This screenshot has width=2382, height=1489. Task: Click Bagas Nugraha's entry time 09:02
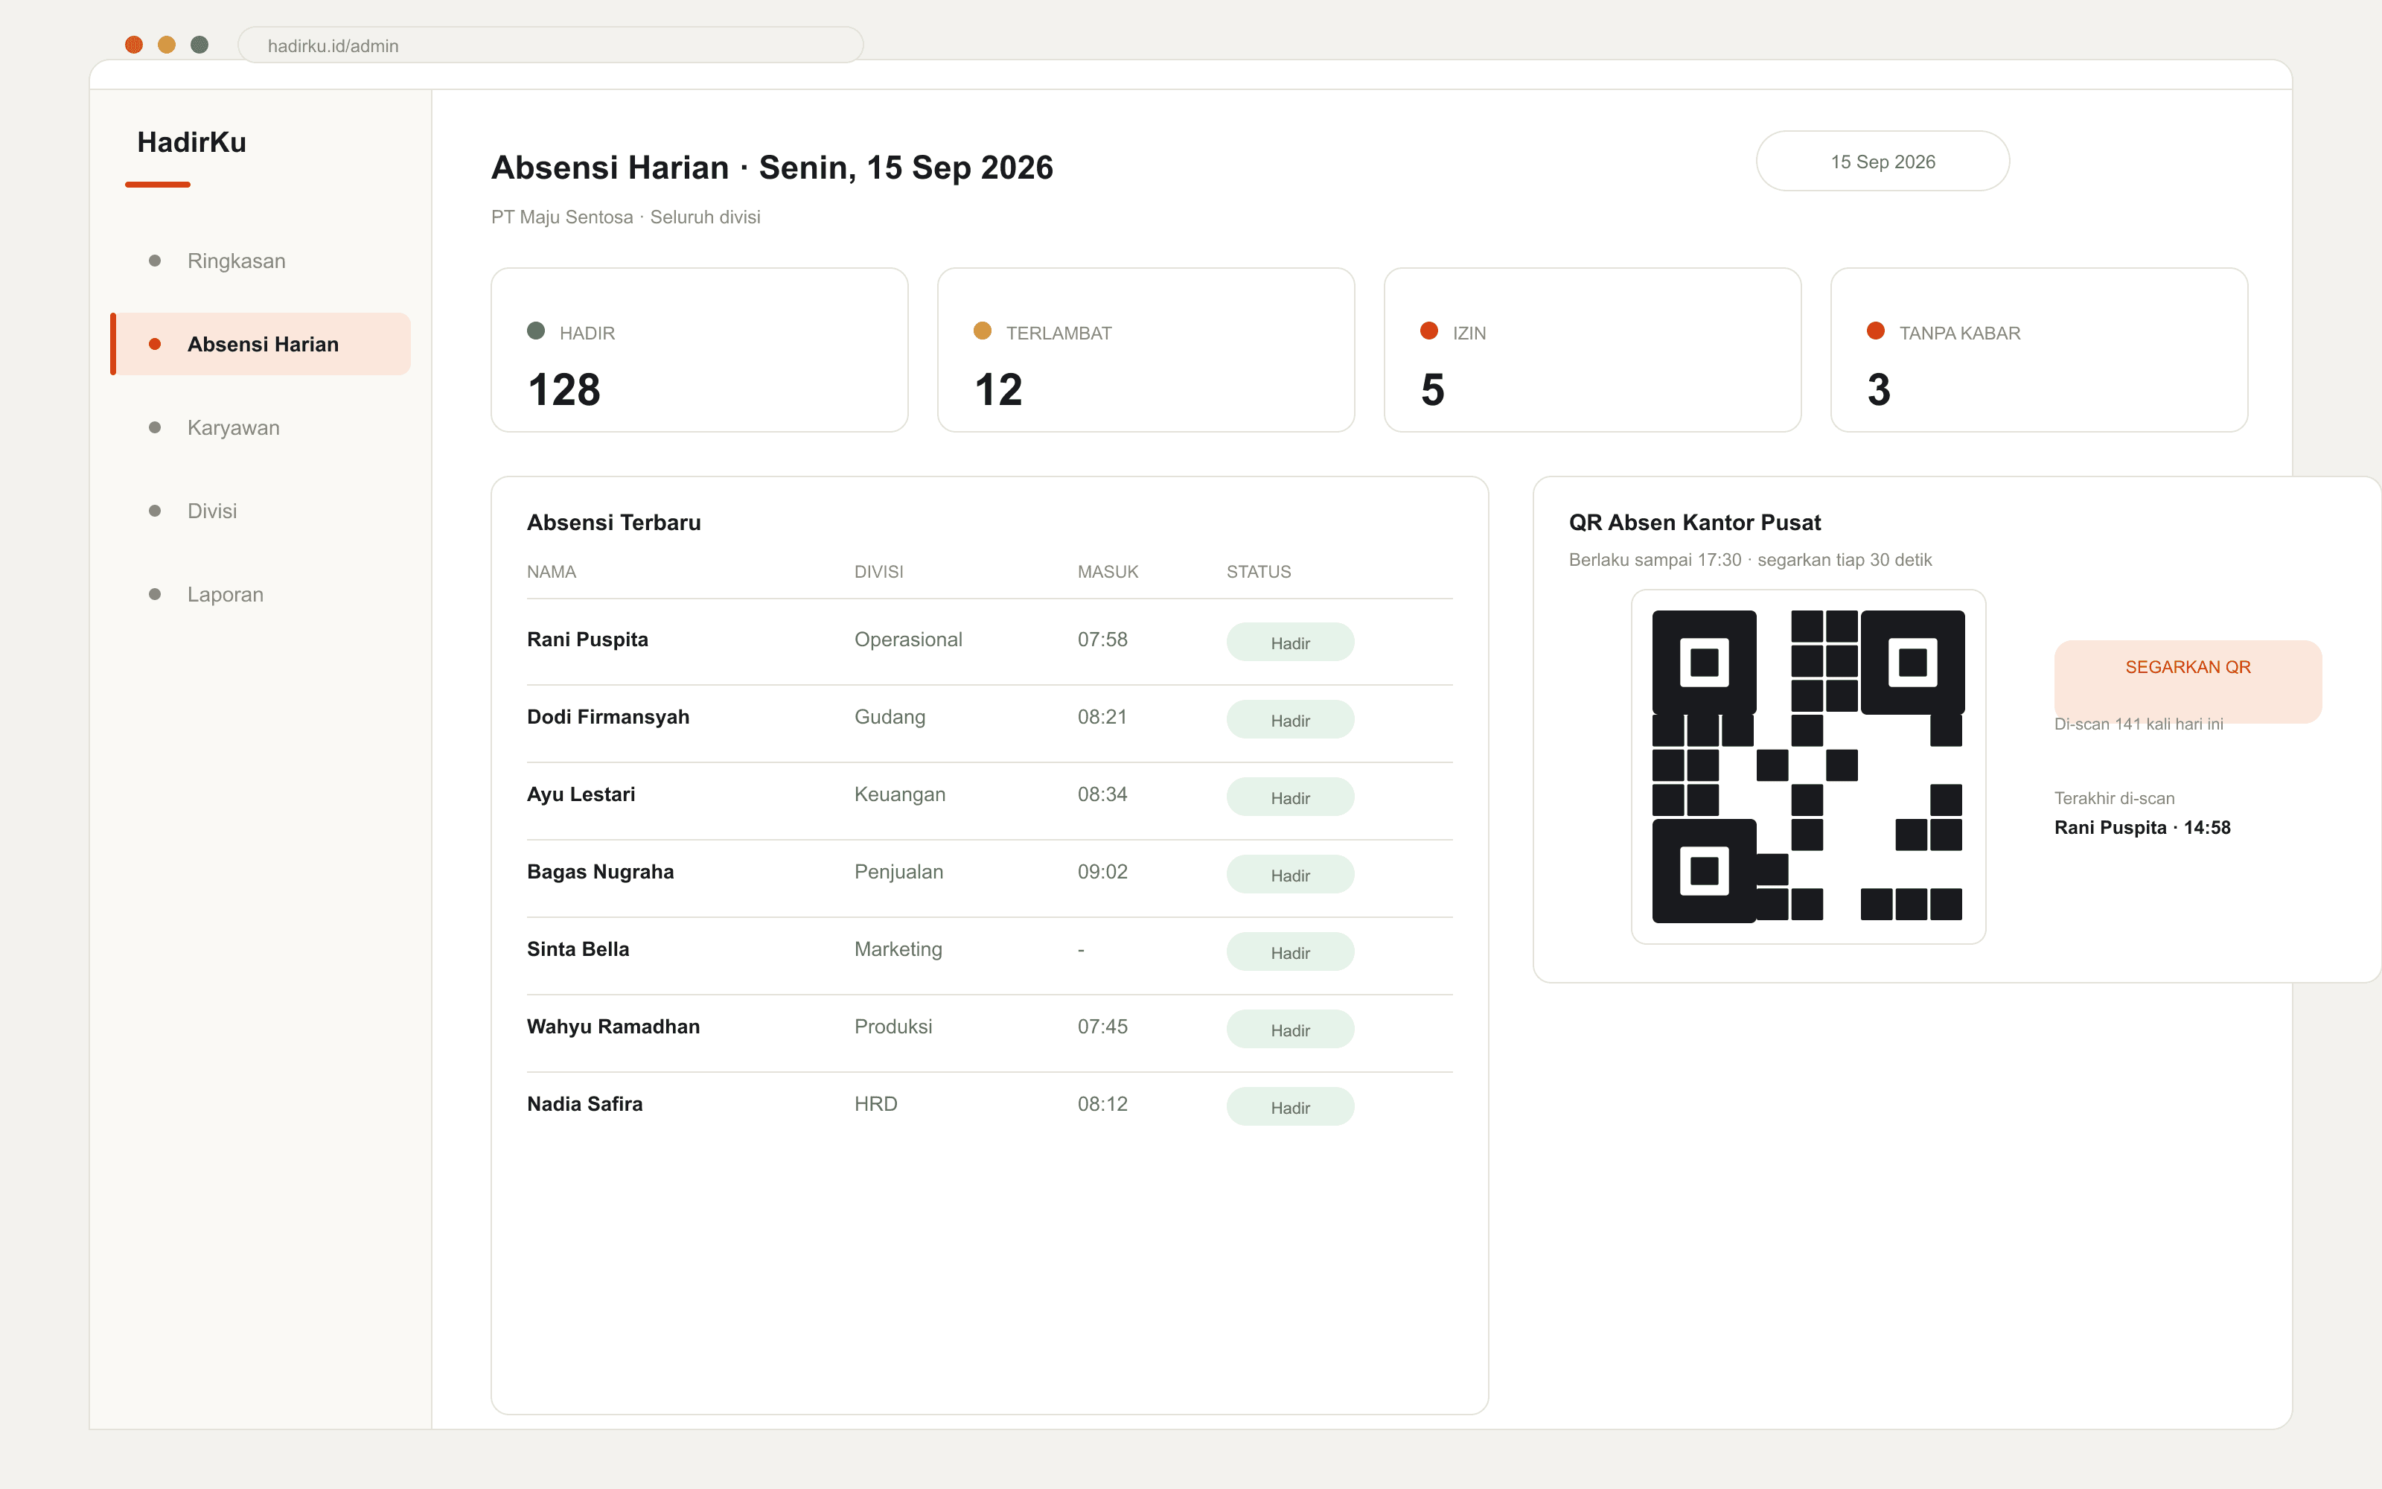[x=1102, y=872]
